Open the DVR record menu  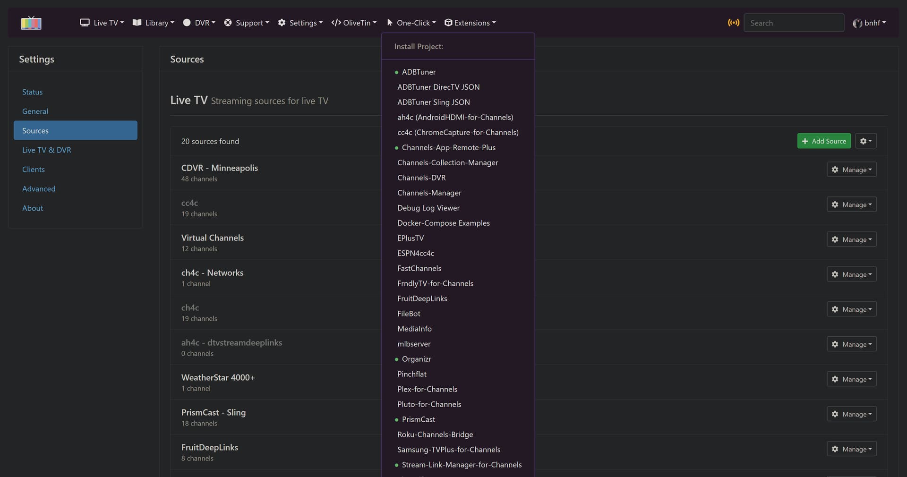point(199,23)
